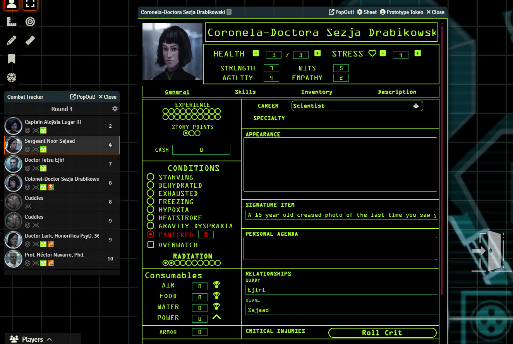
Task: Click the panic face icon on Colonel-Doctor Sezja row
Action: (x=51, y=187)
